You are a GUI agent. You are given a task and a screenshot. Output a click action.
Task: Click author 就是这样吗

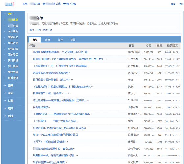point(134,52)
